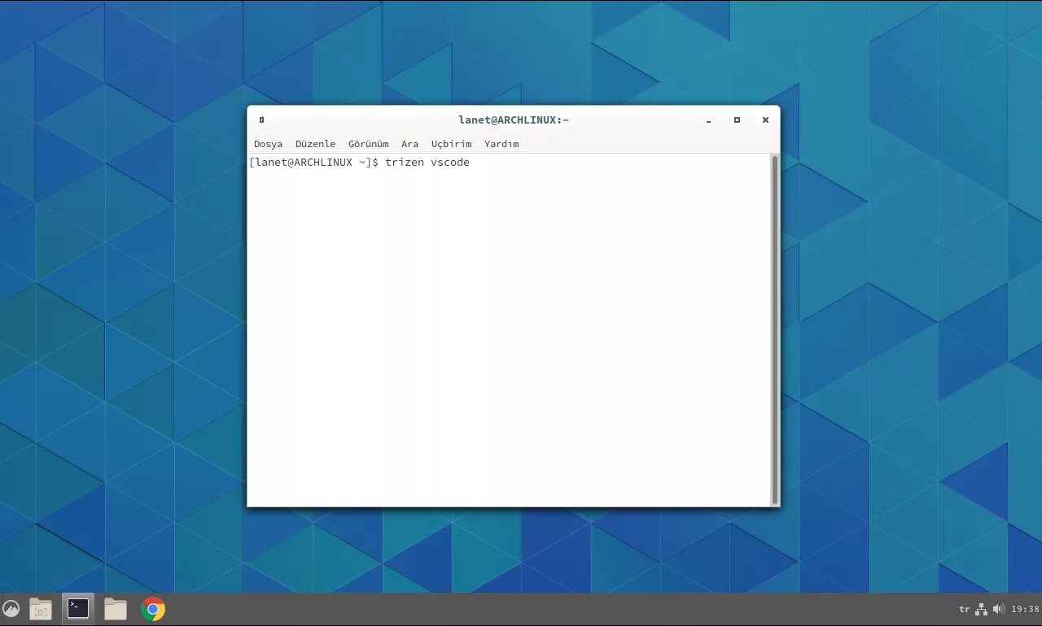Click the 'tr' keyboard layout indicator
1042x626 pixels.
(965, 609)
